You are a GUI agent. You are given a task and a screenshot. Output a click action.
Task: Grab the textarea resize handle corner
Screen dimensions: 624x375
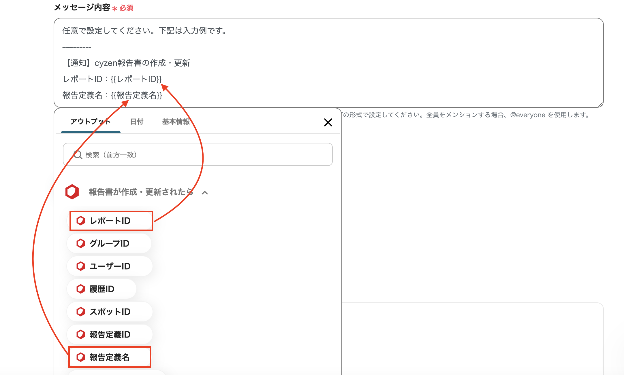pos(600,105)
